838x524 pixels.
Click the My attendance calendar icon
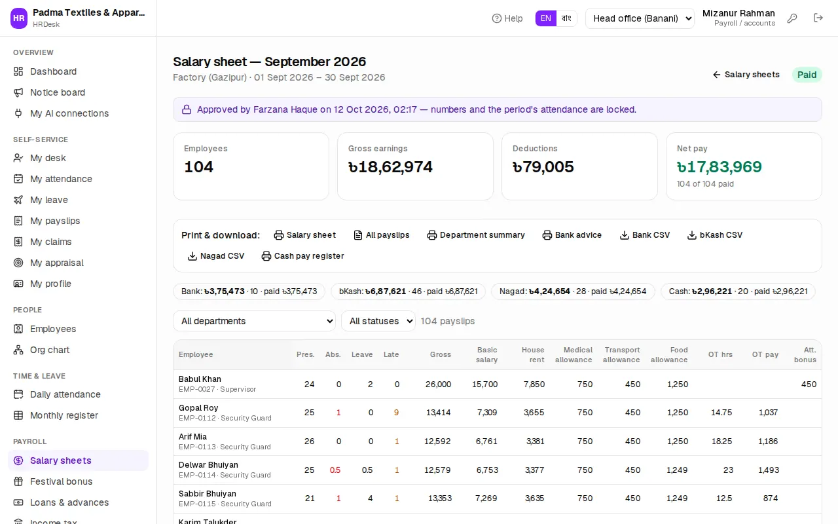pos(18,179)
